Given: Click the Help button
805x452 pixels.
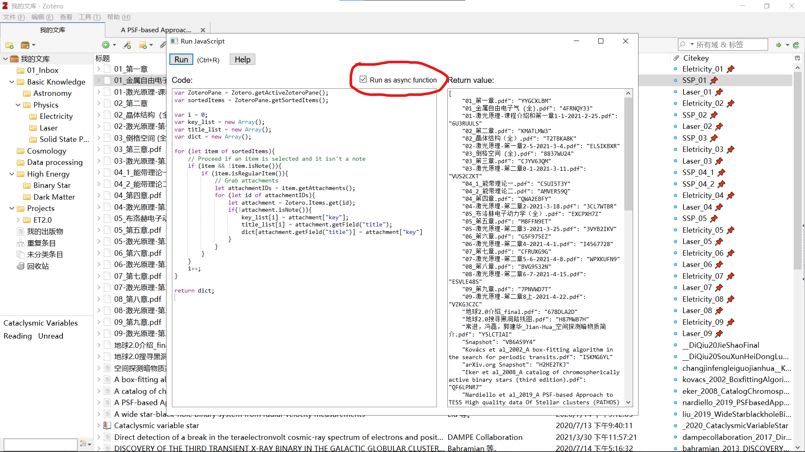Looking at the screenshot, I should coord(242,59).
